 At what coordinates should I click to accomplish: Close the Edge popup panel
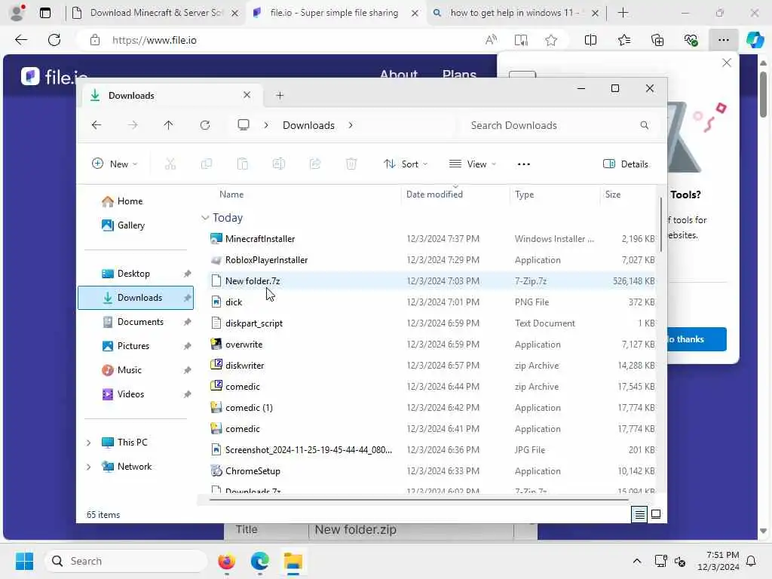[727, 63]
